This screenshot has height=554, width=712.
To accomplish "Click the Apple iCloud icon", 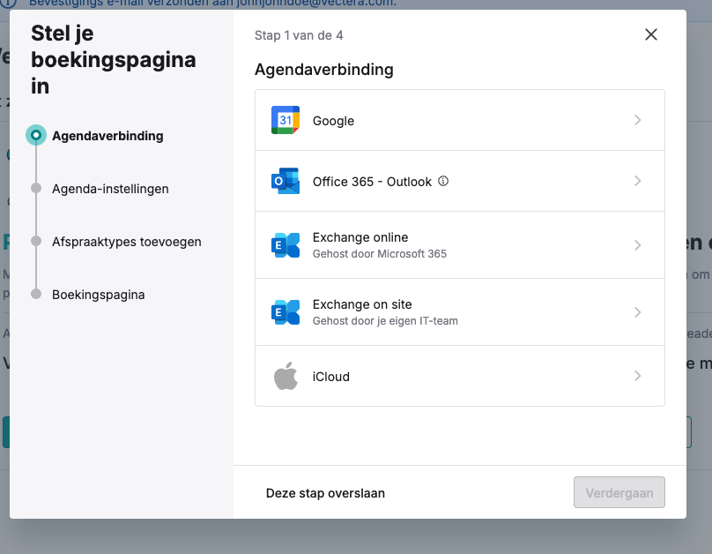I will click(286, 376).
